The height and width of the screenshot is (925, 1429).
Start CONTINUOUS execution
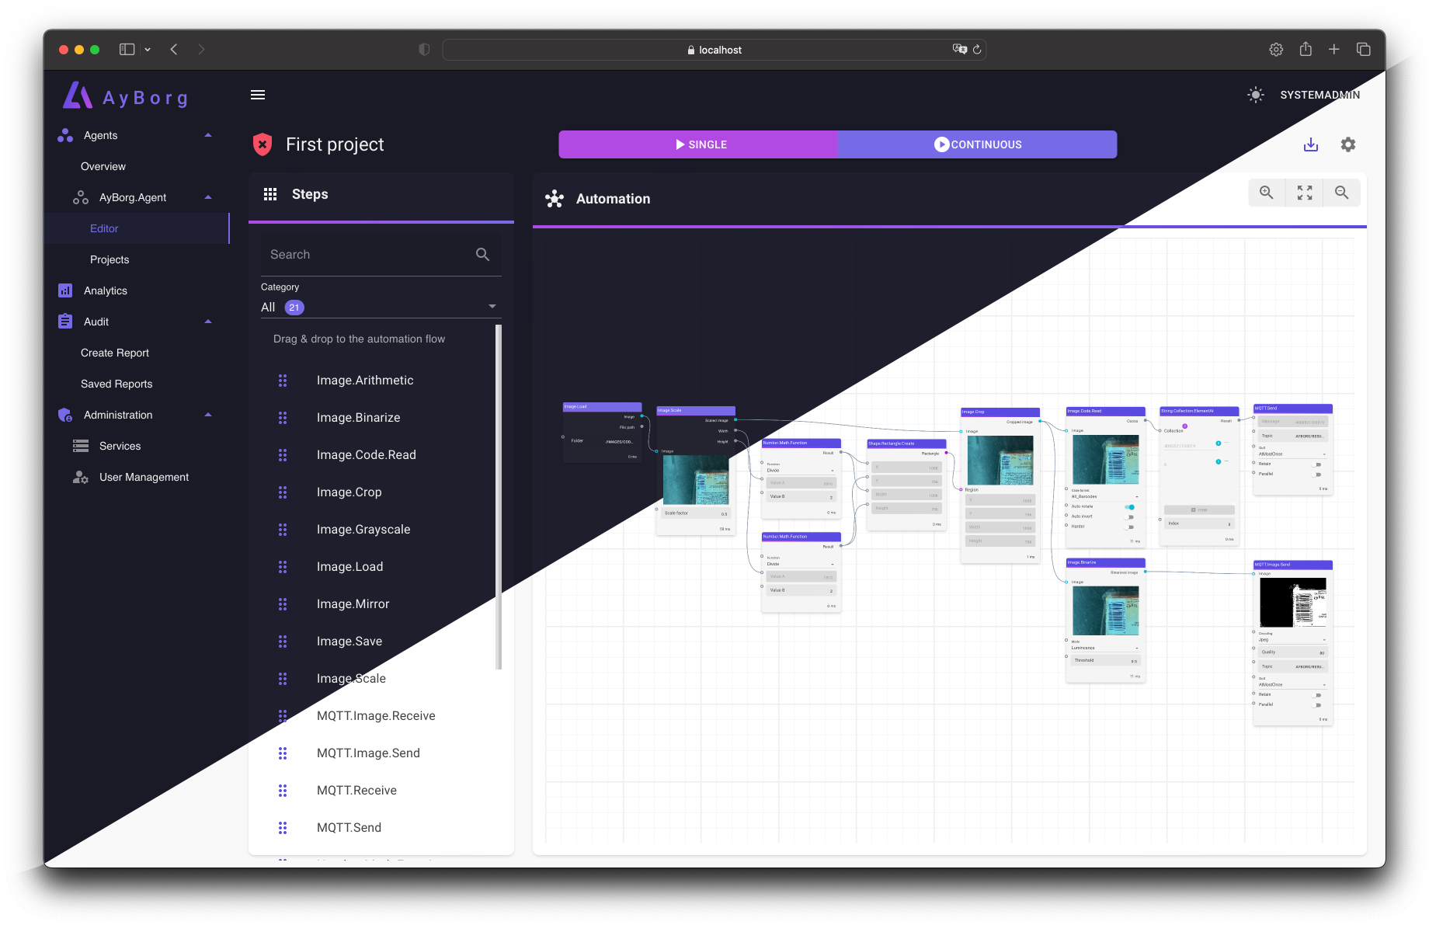[x=978, y=144]
